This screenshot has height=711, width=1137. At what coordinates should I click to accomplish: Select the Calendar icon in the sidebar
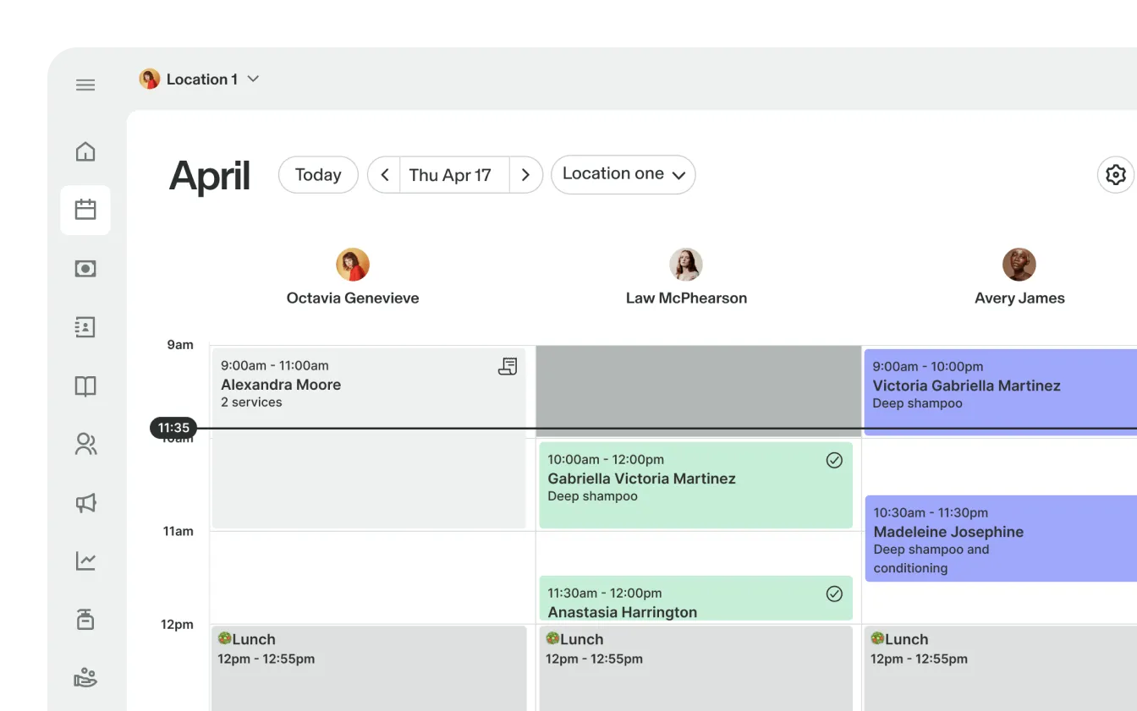pos(85,210)
